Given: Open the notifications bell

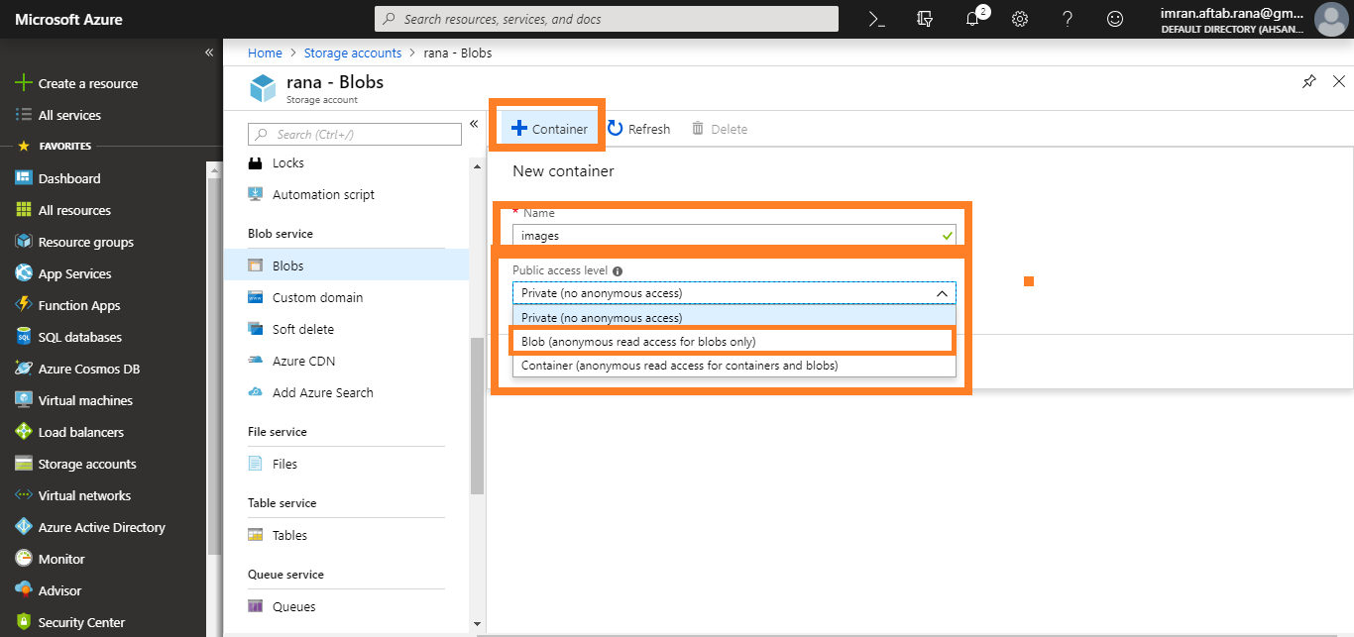Looking at the screenshot, I should pos(972,18).
